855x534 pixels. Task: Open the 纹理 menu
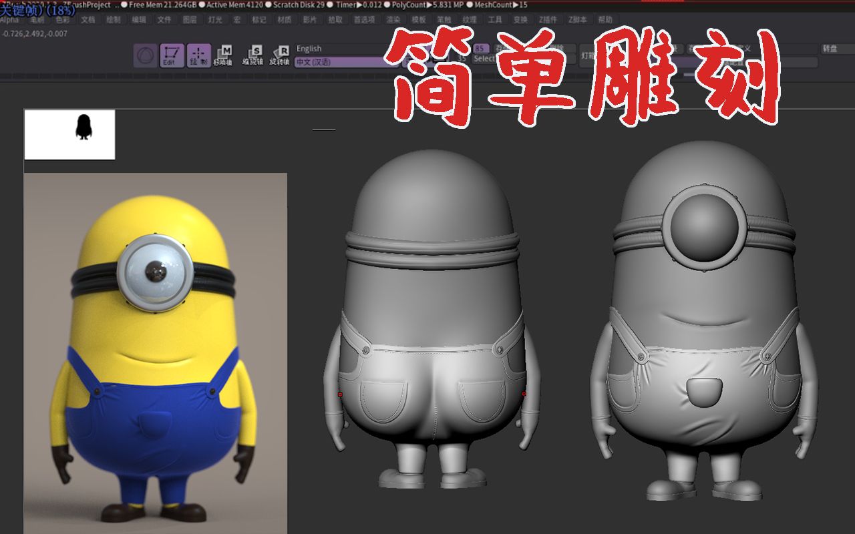(470, 20)
